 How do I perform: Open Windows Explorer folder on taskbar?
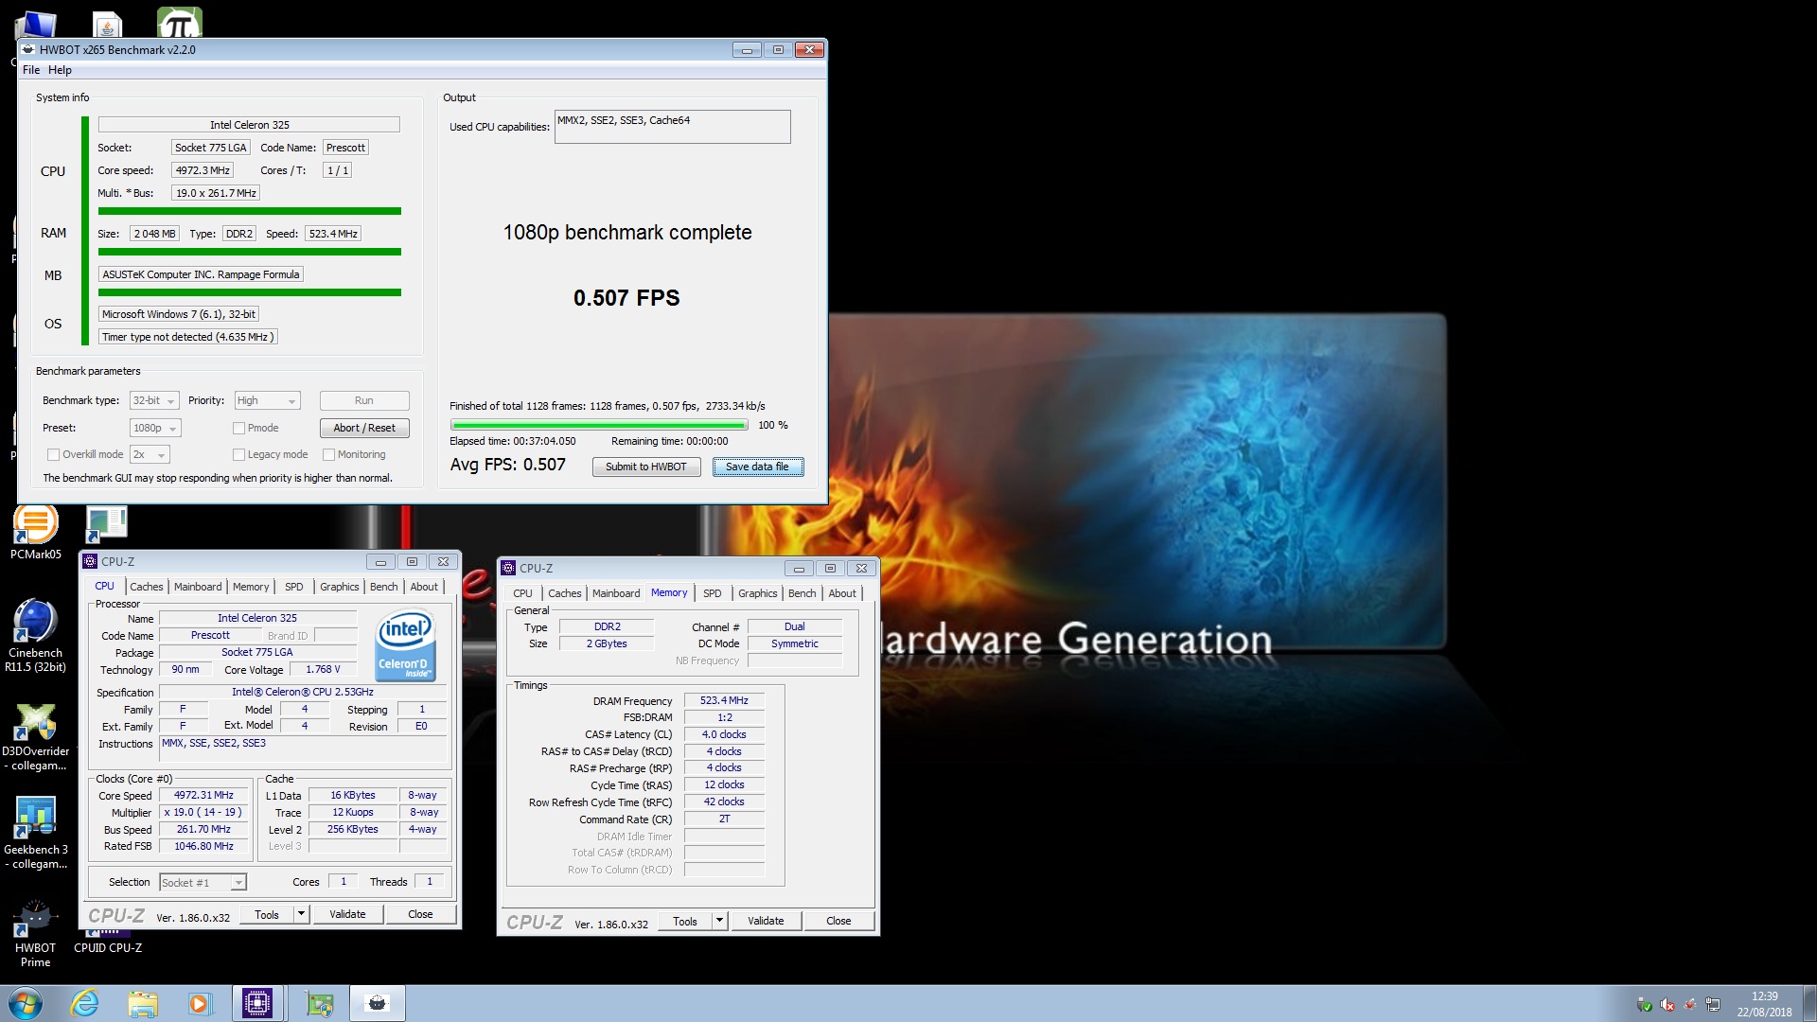click(143, 1003)
